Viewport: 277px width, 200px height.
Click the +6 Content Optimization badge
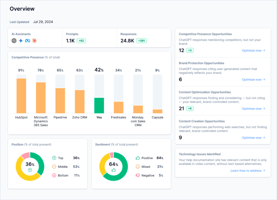190,109
